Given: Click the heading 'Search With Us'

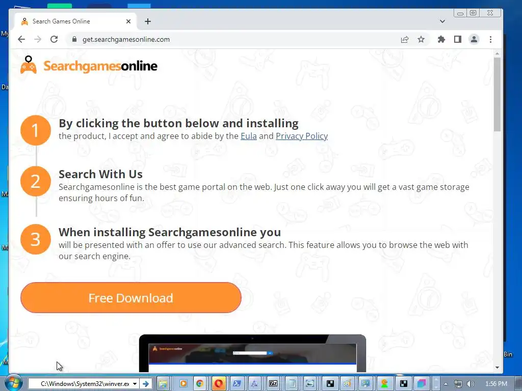Looking at the screenshot, I should [x=100, y=174].
